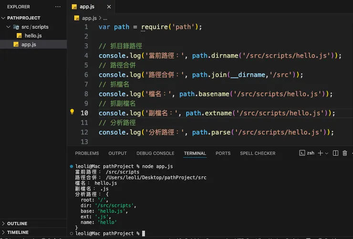Select the OUTPUT panel tab
This screenshot has height=239, width=353.
[x=117, y=153]
